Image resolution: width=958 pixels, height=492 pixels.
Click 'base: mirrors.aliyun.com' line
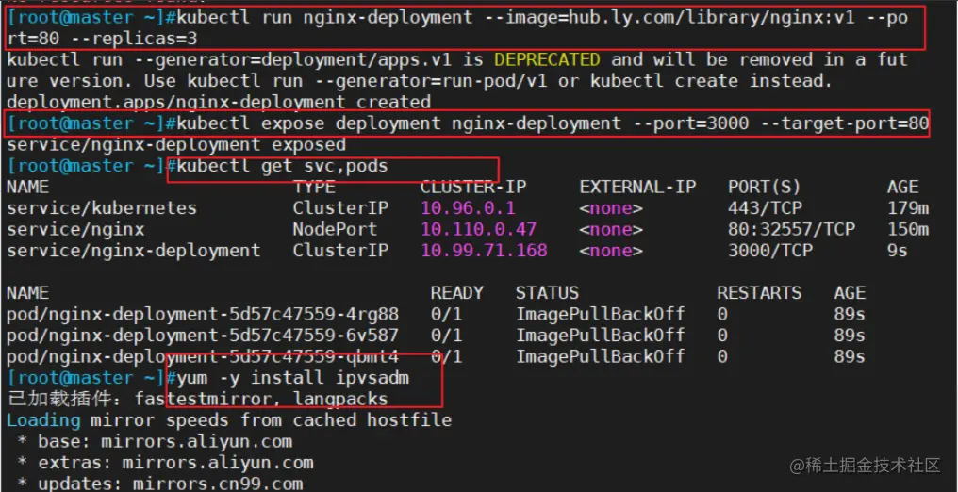click(x=155, y=441)
